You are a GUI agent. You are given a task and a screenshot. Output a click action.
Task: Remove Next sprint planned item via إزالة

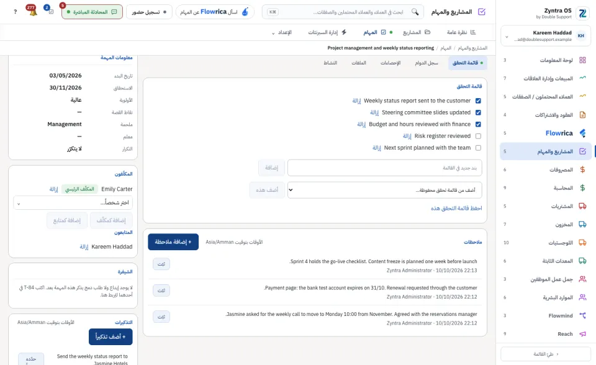[x=377, y=148]
